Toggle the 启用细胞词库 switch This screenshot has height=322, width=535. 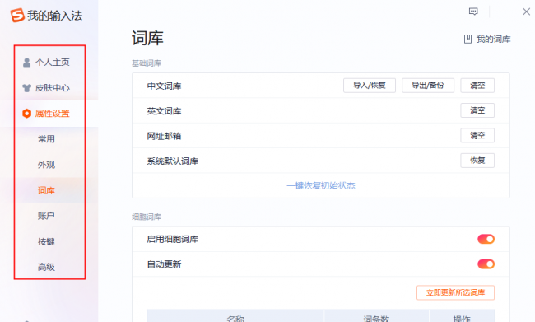(486, 239)
